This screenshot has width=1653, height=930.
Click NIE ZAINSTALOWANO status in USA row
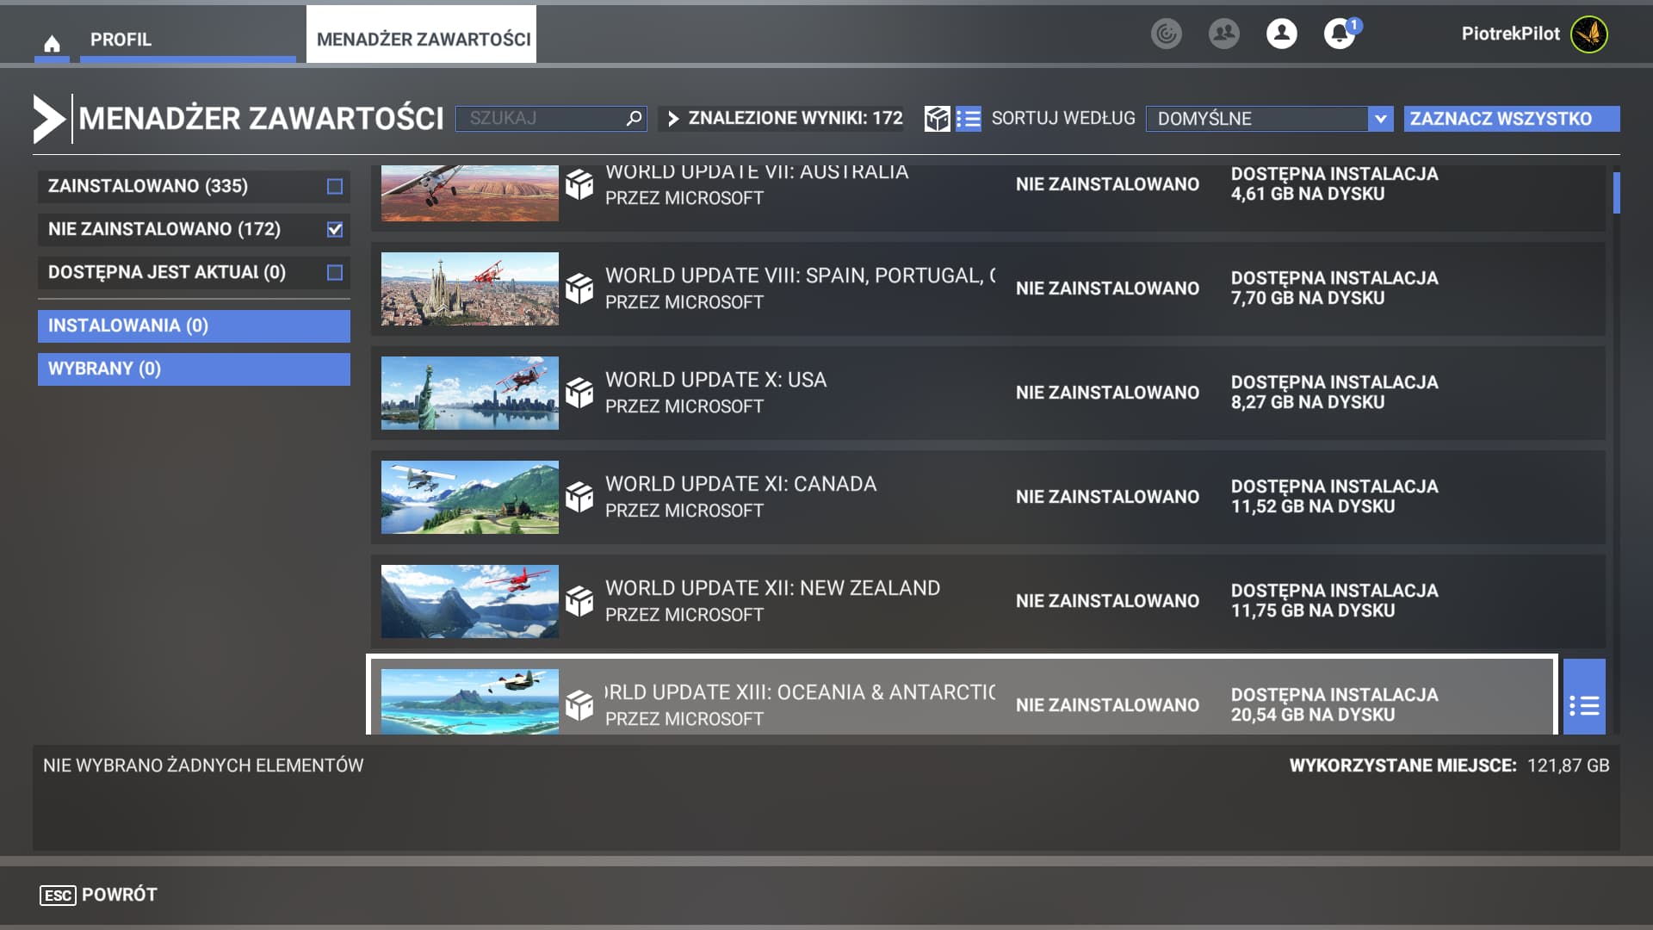point(1107,393)
